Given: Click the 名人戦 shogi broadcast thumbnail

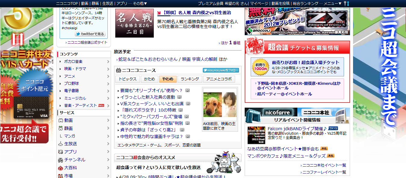Looking at the screenshot, I should [x=134, y=23].
